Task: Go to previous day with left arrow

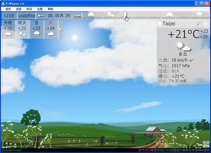Action: (x=41, y=16)
